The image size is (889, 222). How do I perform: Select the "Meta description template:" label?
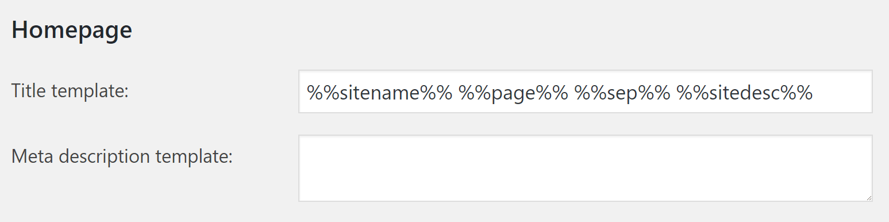(x=122, y=156)
